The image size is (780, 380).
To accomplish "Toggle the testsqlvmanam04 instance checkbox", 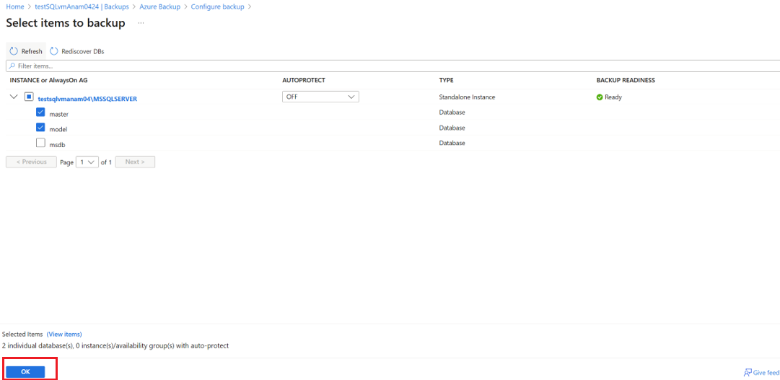I will tap(29, 97).
